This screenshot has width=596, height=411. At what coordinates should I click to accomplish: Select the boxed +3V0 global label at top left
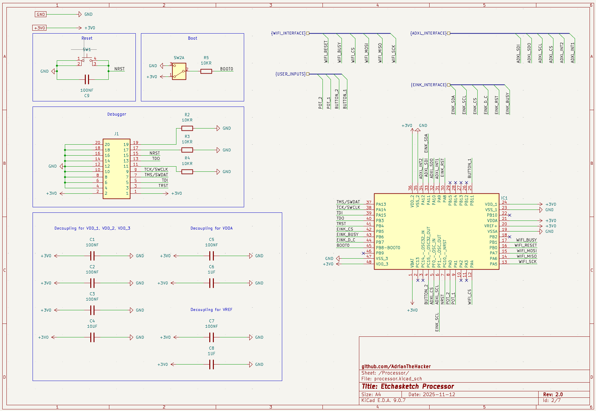pos(39,28)
